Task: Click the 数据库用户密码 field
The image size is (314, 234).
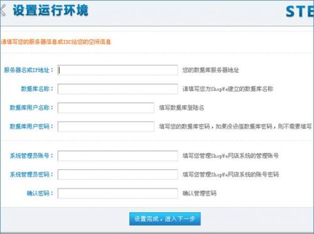Action: coord(106,127)
